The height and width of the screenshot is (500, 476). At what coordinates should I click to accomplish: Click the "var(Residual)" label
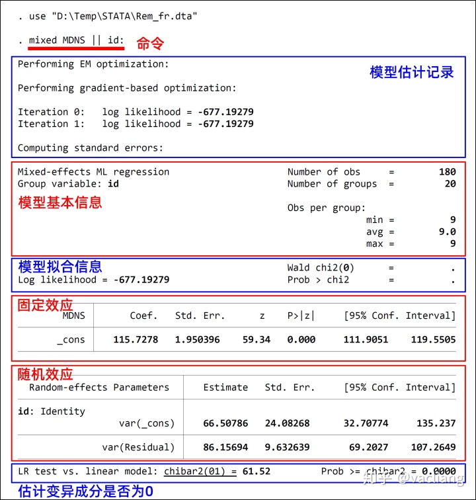point(138,447)
